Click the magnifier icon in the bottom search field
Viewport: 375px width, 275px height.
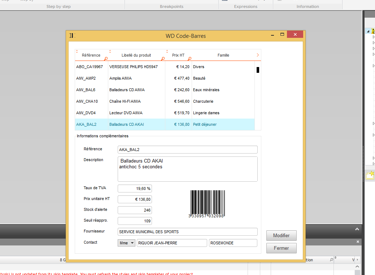point(332,260)
